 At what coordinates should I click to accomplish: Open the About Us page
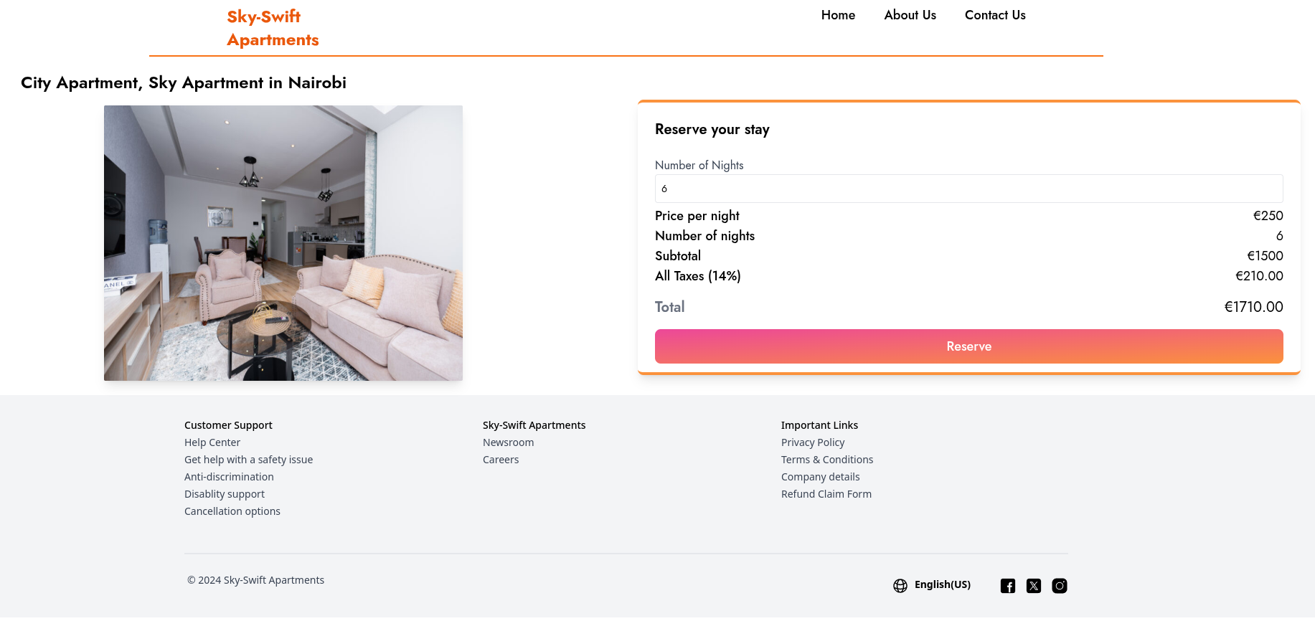pyautogui.click(x=910, y=15)
